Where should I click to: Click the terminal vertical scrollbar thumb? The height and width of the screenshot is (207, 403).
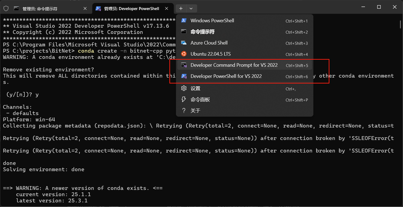pos(401,24)
